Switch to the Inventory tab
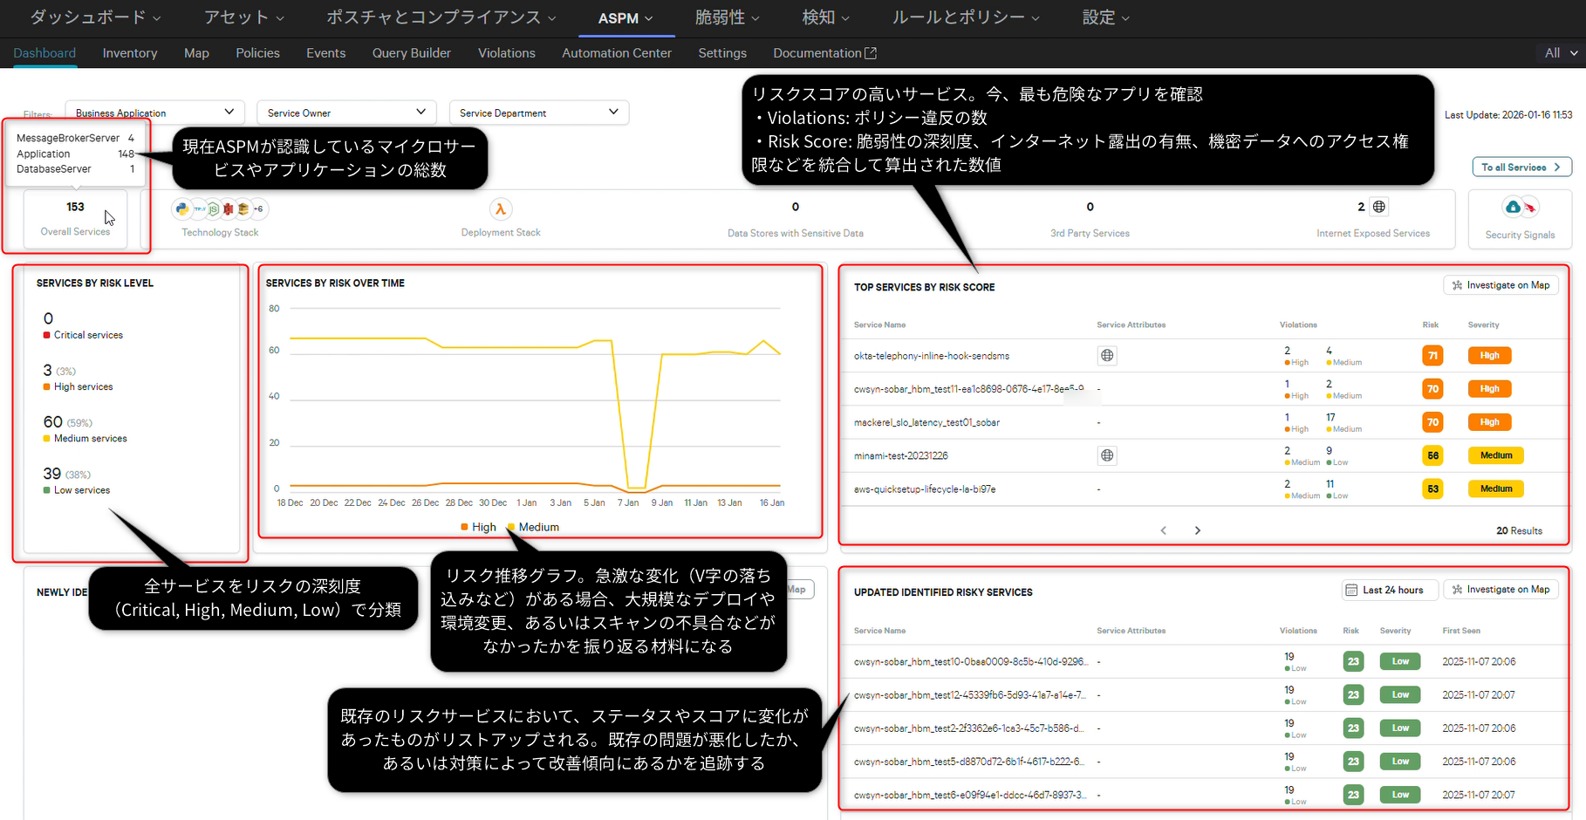1586x820 pixels. point(129,52)
